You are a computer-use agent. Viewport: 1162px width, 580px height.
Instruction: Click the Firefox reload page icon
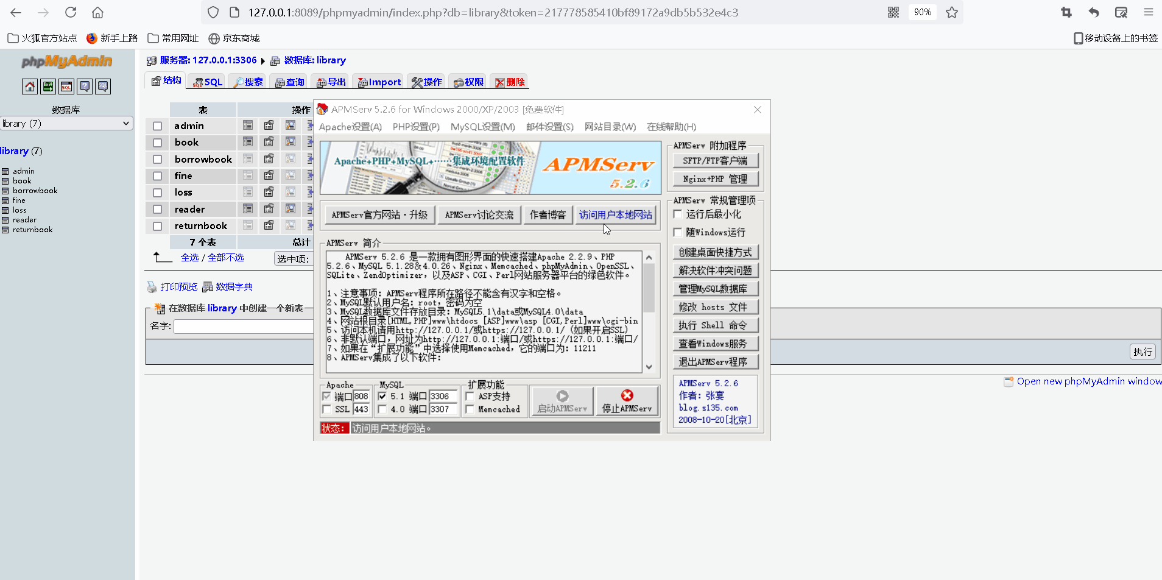[x=71, y=12]
